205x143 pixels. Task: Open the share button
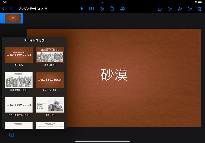[160, 9]
